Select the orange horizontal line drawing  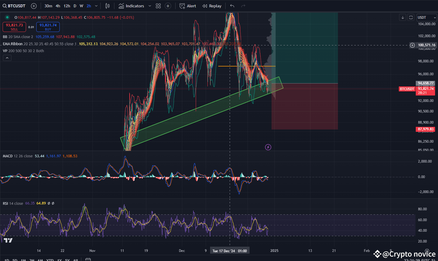(x=247, y=66)
